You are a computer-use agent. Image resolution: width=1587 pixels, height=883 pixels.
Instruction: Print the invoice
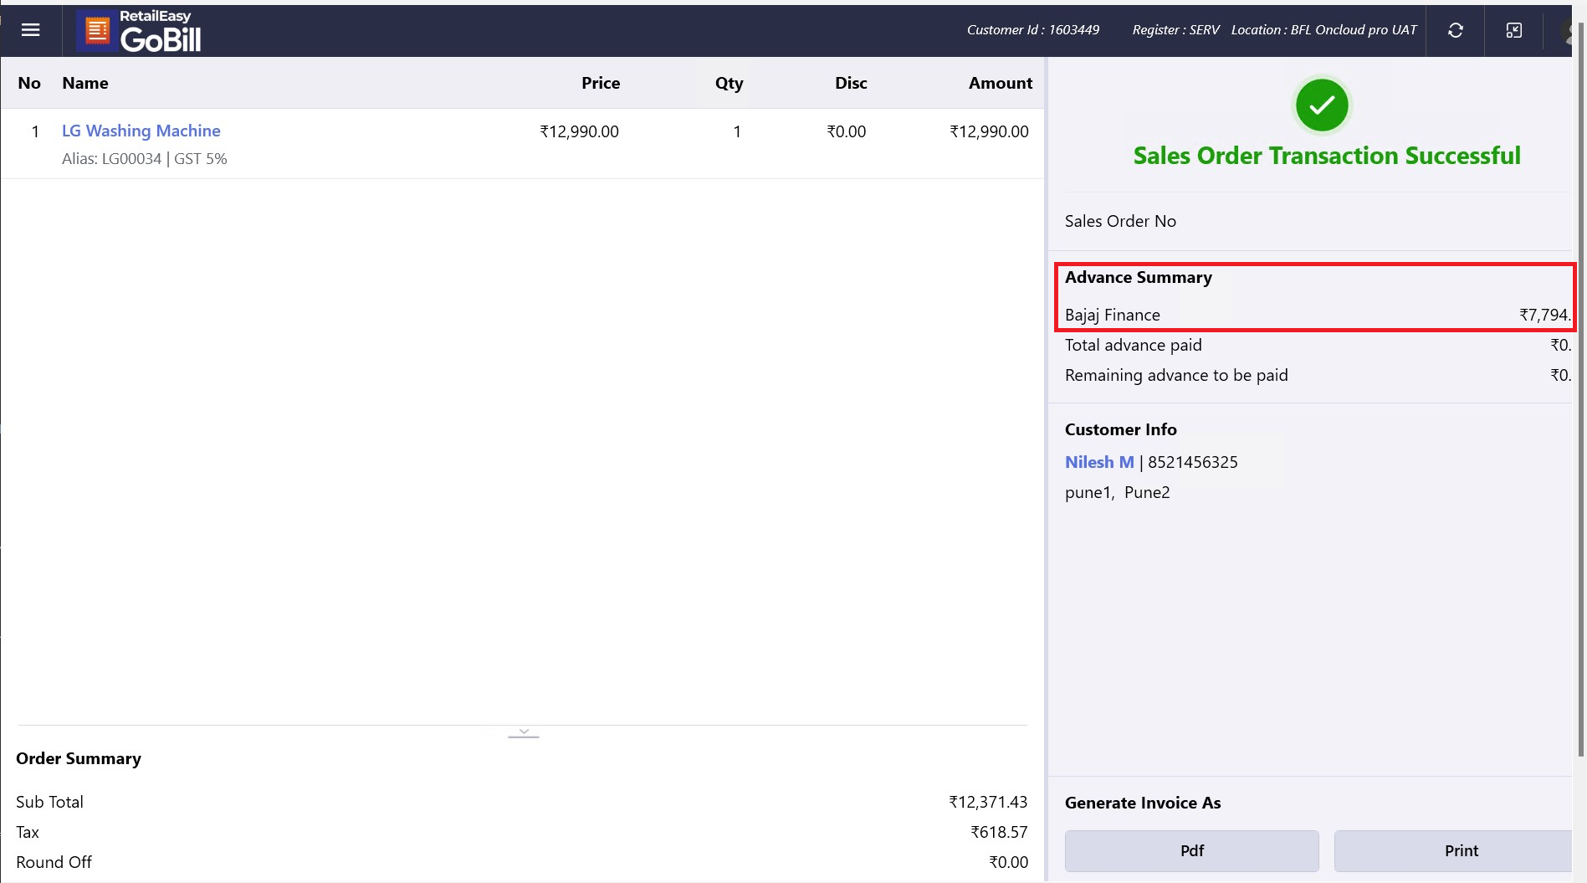pos(1454,850)
